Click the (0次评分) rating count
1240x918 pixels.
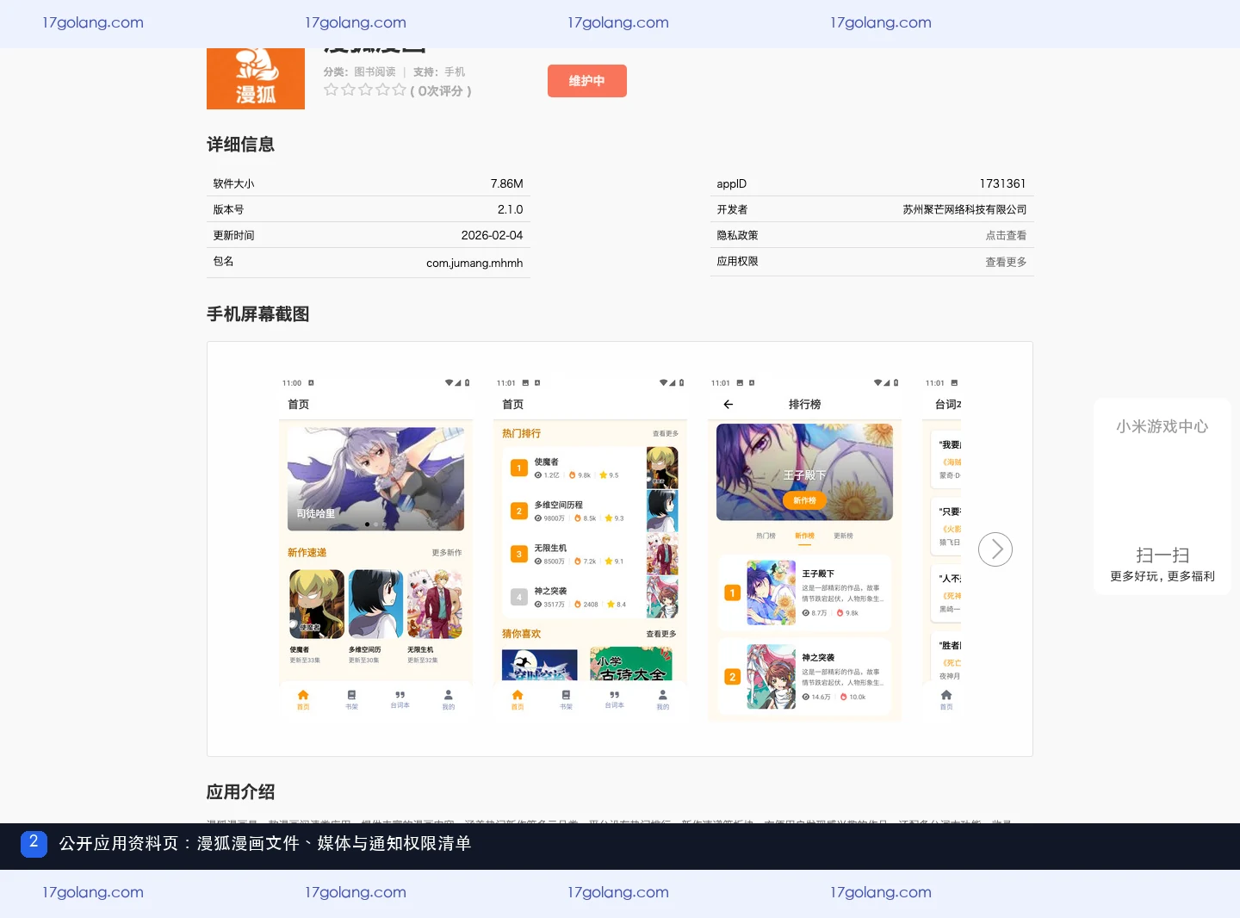[x=441, y=90]
